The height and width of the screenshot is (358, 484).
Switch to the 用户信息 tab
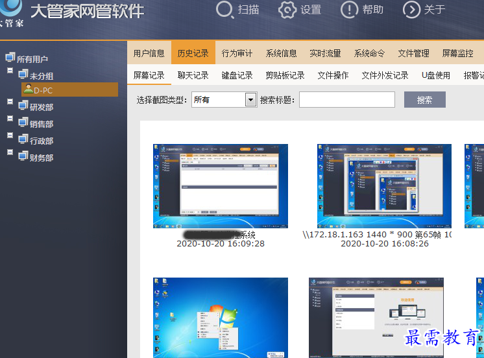coord(149,53)
